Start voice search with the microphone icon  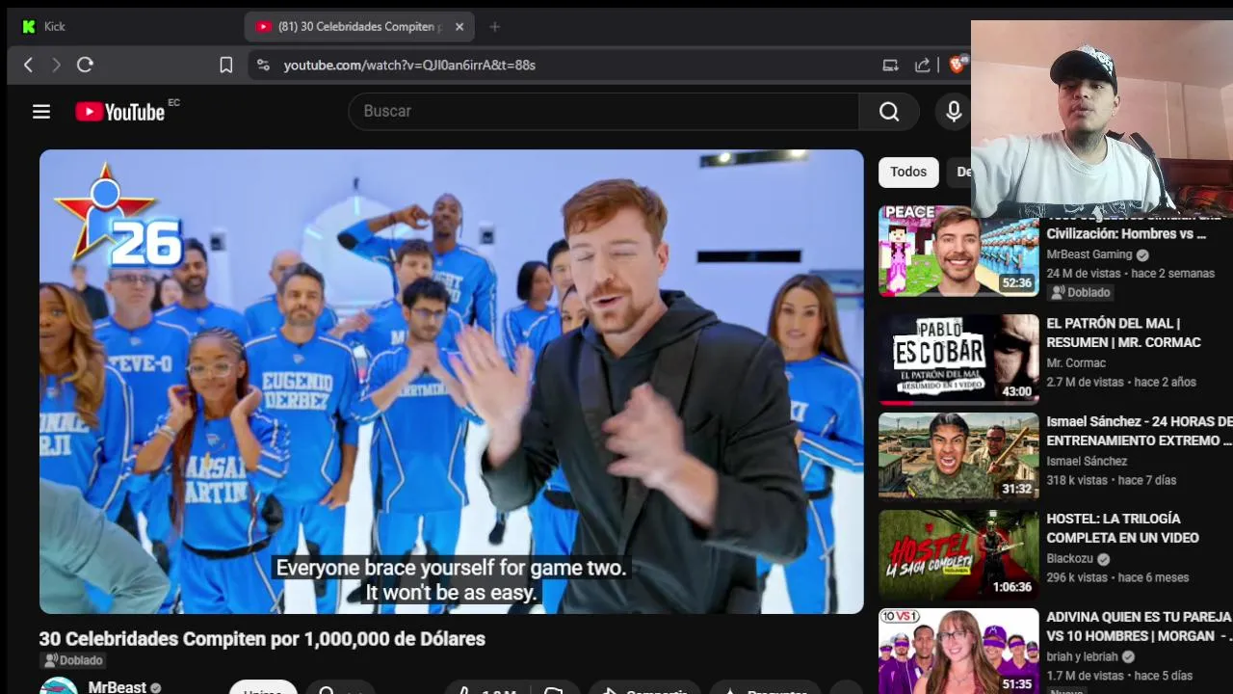(x=954, y=112)
